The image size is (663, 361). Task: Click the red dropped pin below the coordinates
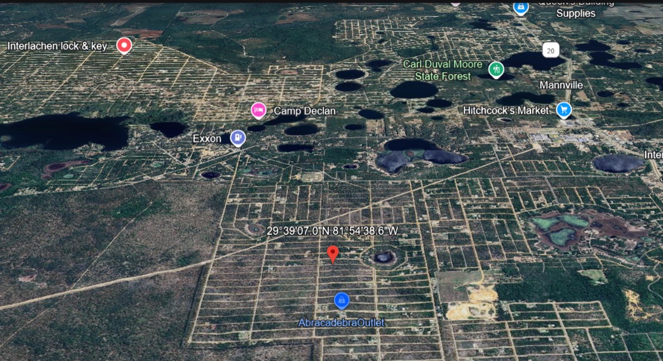point(334,254)
